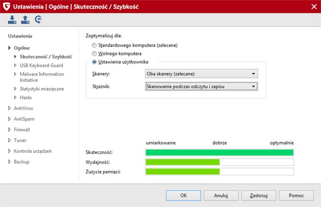Viewport: 321px width, 207px height.
Task: Expand the Backup tree arrow
Action: click(x=9, y=162)
